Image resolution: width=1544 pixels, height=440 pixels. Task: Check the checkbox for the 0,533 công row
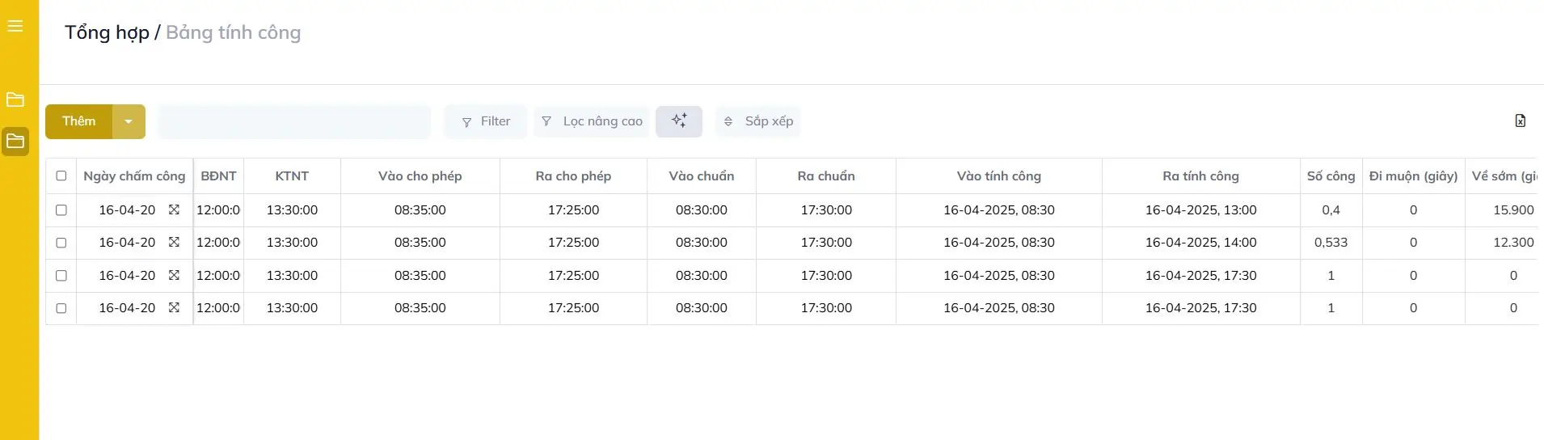click(61, 243)
